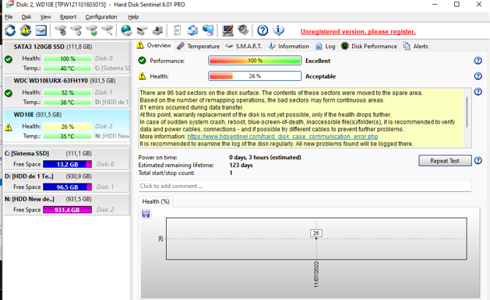Image resolution: width=490 pixels, height=300 pixels.
Task: Click the green check status icon for WDC WD10EURX
Action: point(9,93)
